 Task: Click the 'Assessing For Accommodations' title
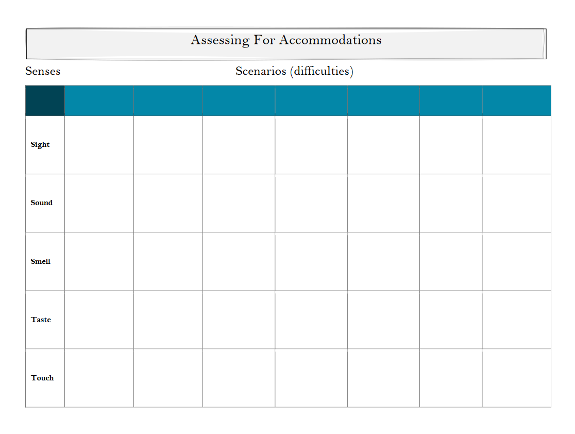coord(286,40)
